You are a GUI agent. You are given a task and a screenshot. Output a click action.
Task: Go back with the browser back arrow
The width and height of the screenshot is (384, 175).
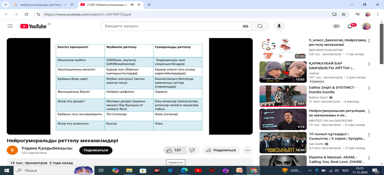point(6,15)
